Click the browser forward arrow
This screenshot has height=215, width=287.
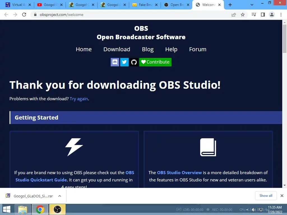click(x=15, y=15)
